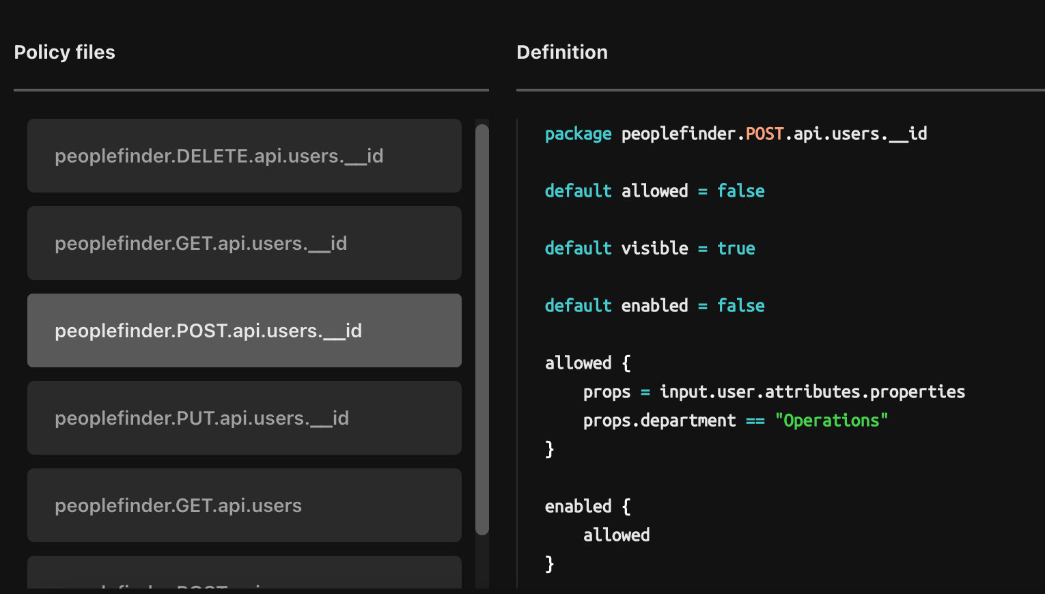Viewport: 1045px width, 594px height.
Task: Click the "default enabled = false" line
Action: (654, 306)
